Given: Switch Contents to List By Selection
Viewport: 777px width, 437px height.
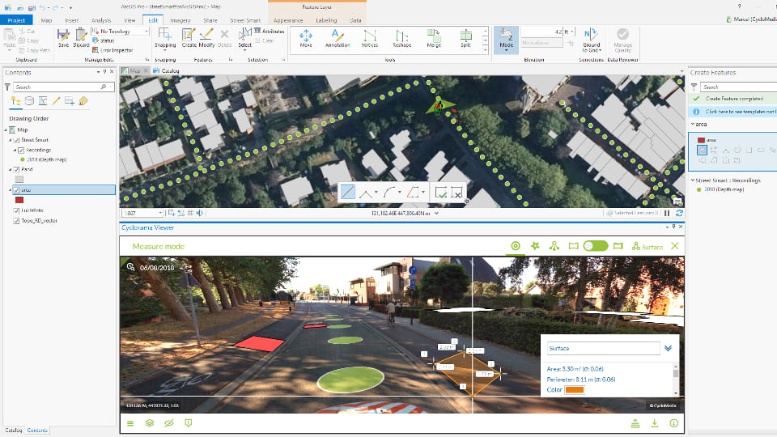Looking at the screenshot, I should [x=43, y=101].
